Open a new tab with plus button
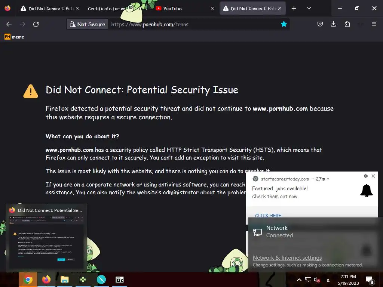383x287 pixels. (x=294, y=9)
